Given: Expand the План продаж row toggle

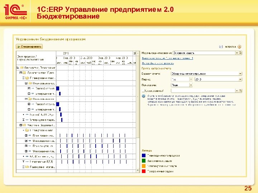Looking at the screenshot, I should point(26,135).
